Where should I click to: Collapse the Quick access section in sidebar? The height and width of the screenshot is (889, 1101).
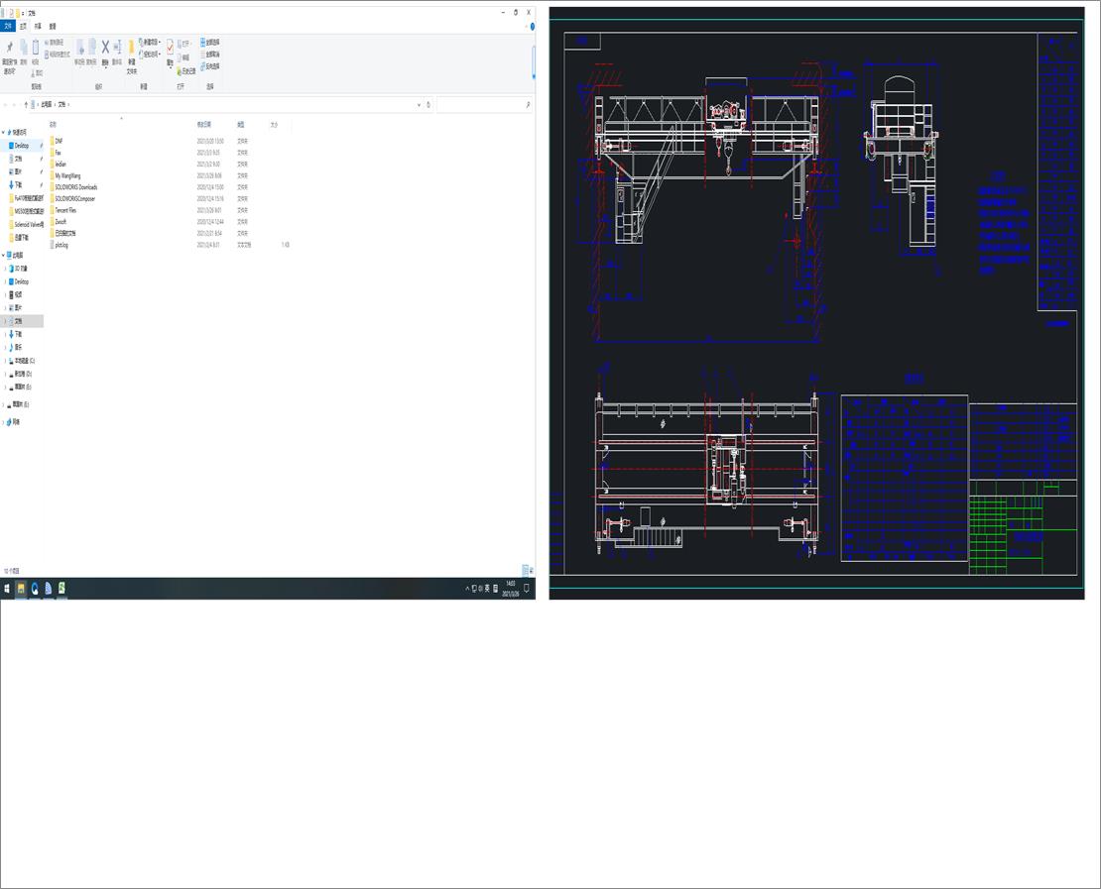tap(4, 132)
